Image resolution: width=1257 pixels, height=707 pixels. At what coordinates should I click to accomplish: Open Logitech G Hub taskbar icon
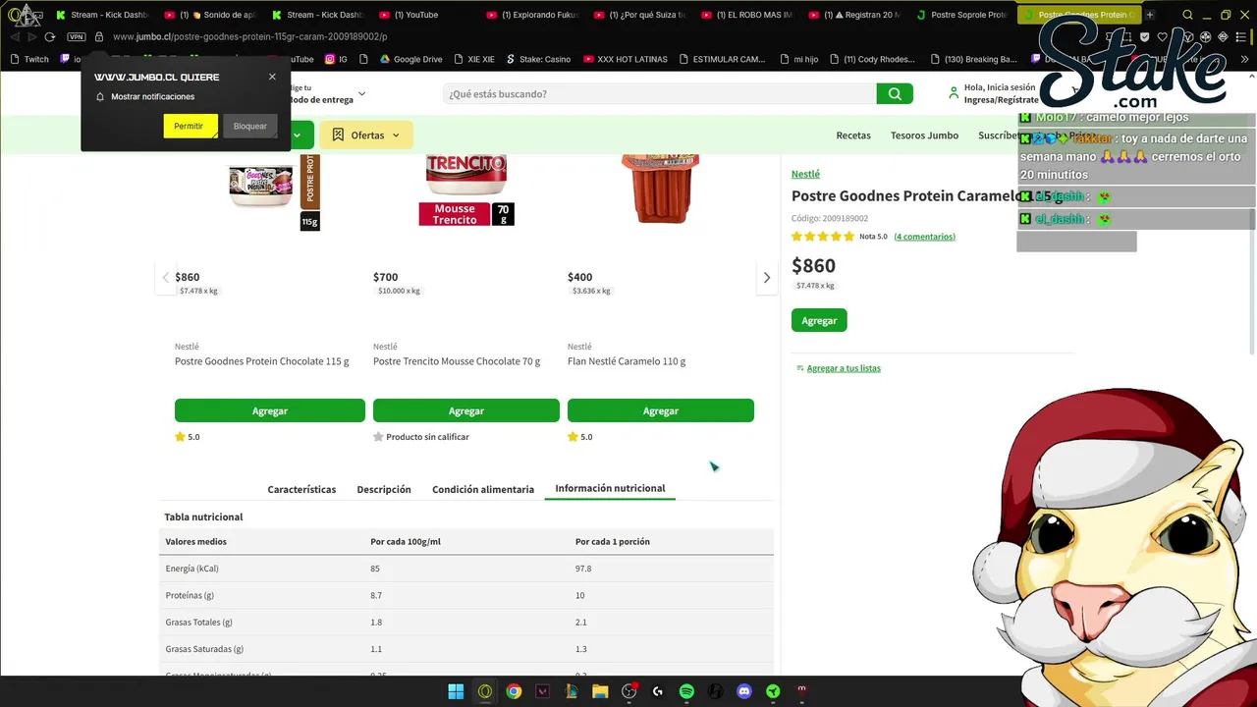(x=658, y=691)
